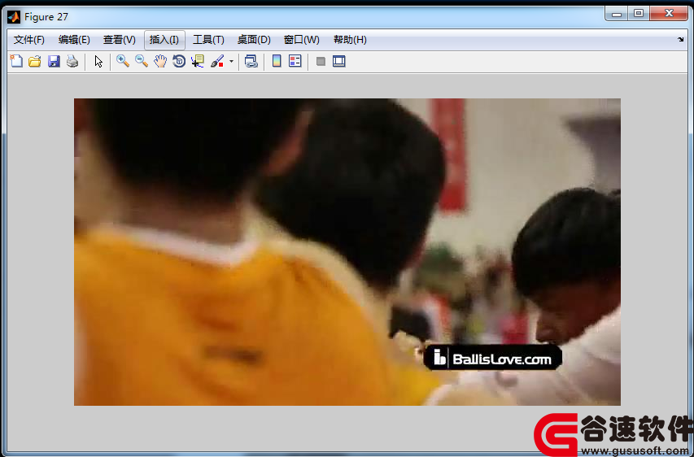Minimize the Figure 27 window
Image resolution: width=694 pixels, height=457 pixels.
click(617, 14)
